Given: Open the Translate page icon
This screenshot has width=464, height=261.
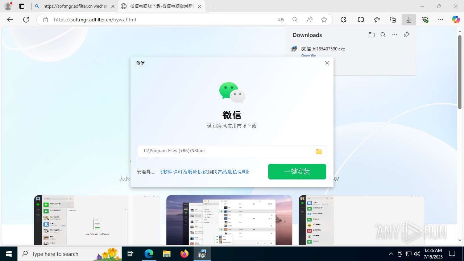Looking at the screenshot, I should (x=281, y=20).
